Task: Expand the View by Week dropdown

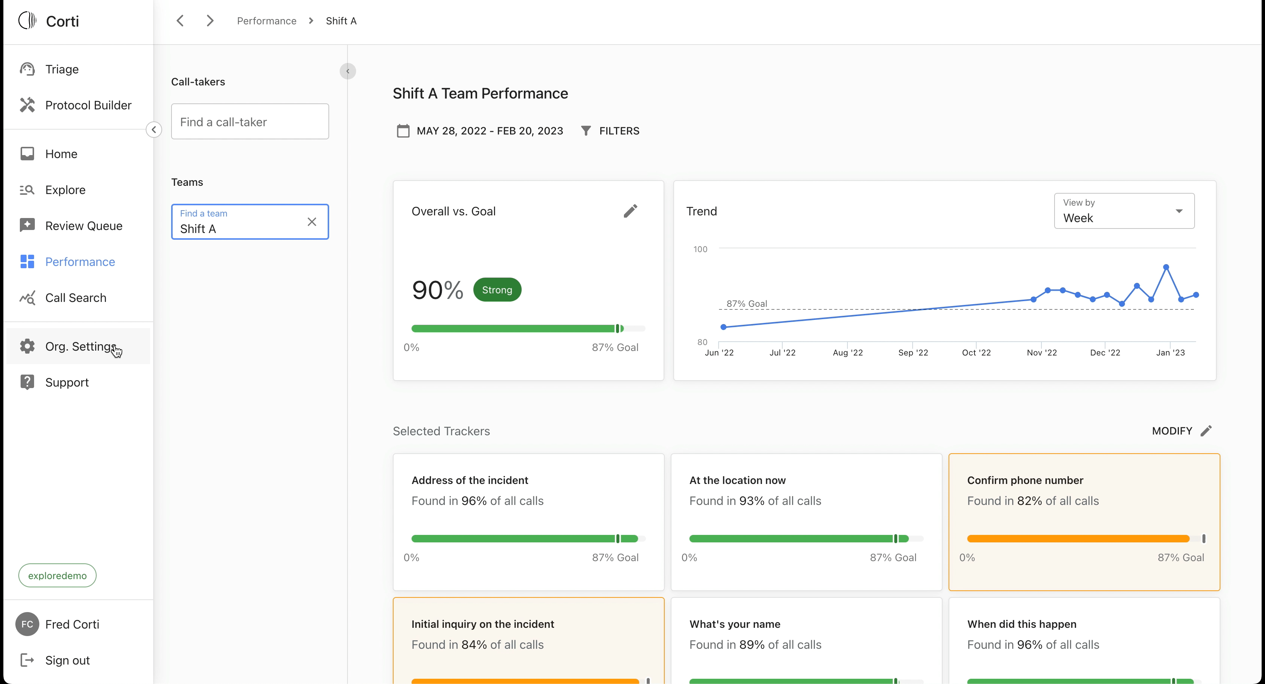Action: coord(1124,211)
